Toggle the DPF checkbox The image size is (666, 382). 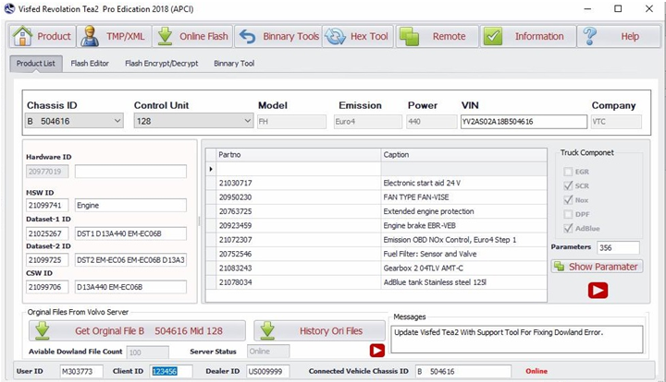click(568, 214)
